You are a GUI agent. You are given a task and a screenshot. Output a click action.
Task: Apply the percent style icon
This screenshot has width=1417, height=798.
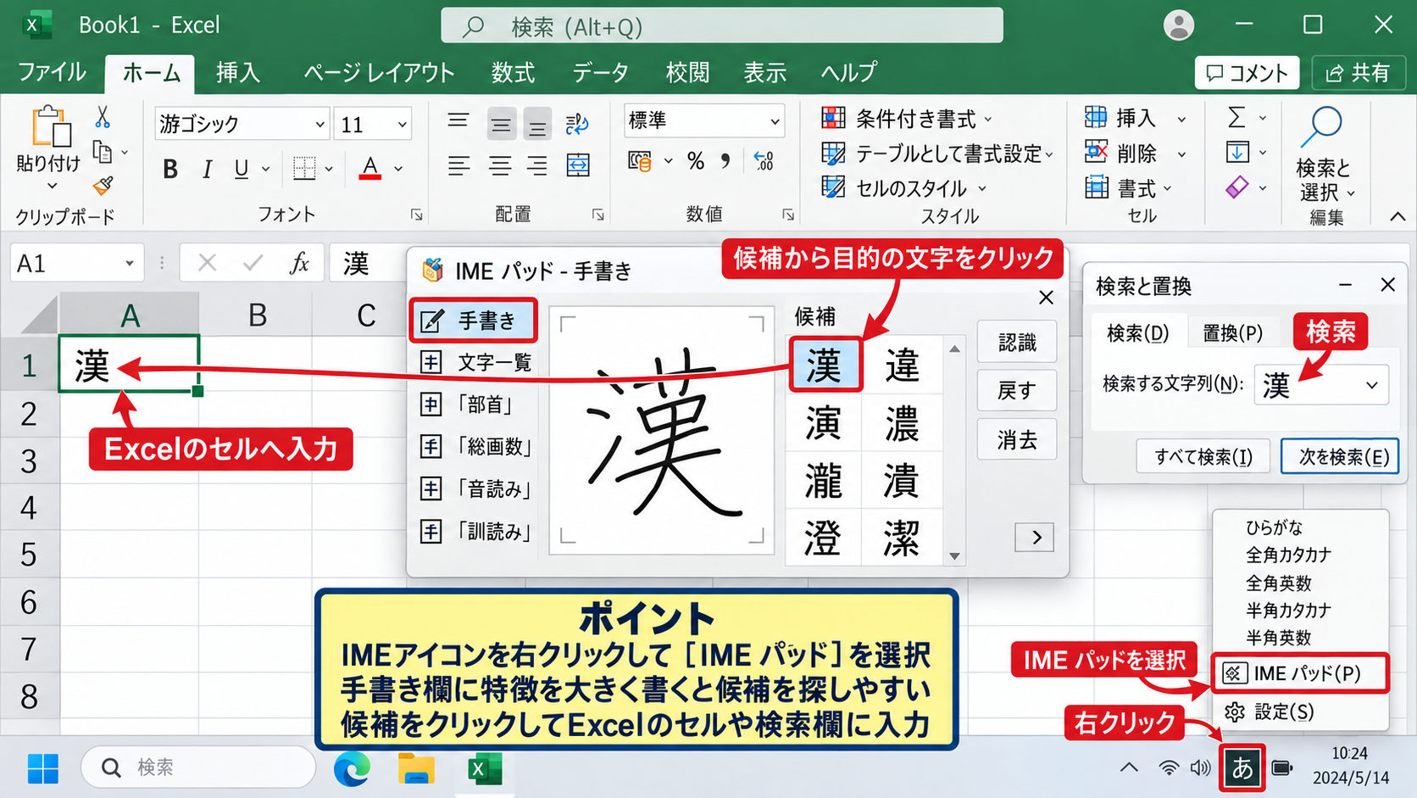coord(696,160)
